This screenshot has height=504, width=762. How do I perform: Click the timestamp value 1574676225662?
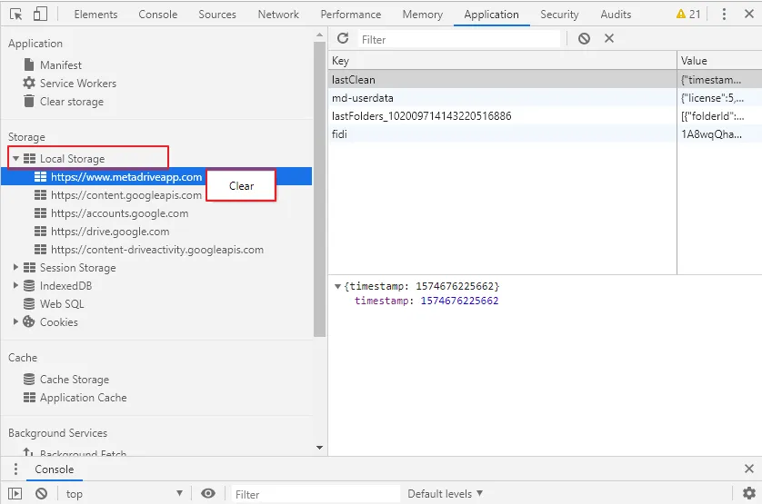pyautogui.click(x=459, y=301)
